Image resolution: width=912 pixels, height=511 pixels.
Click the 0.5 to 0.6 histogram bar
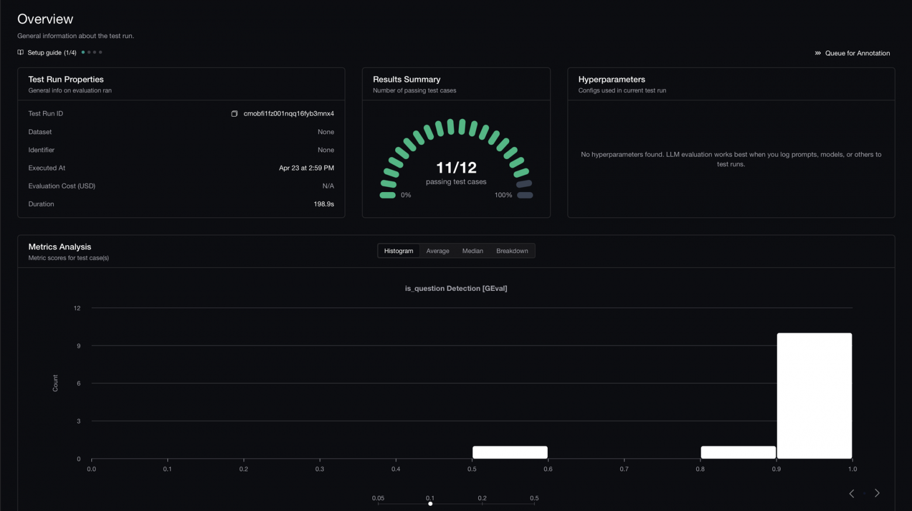pos(510,453)
